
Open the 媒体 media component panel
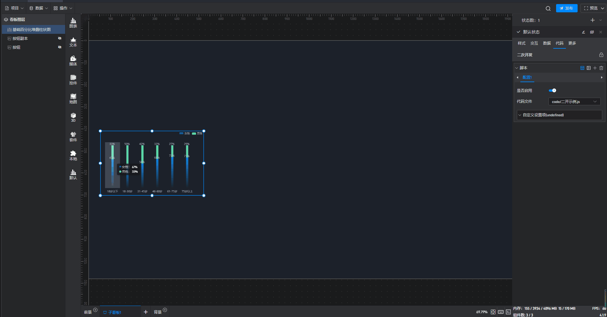[73, 61]
